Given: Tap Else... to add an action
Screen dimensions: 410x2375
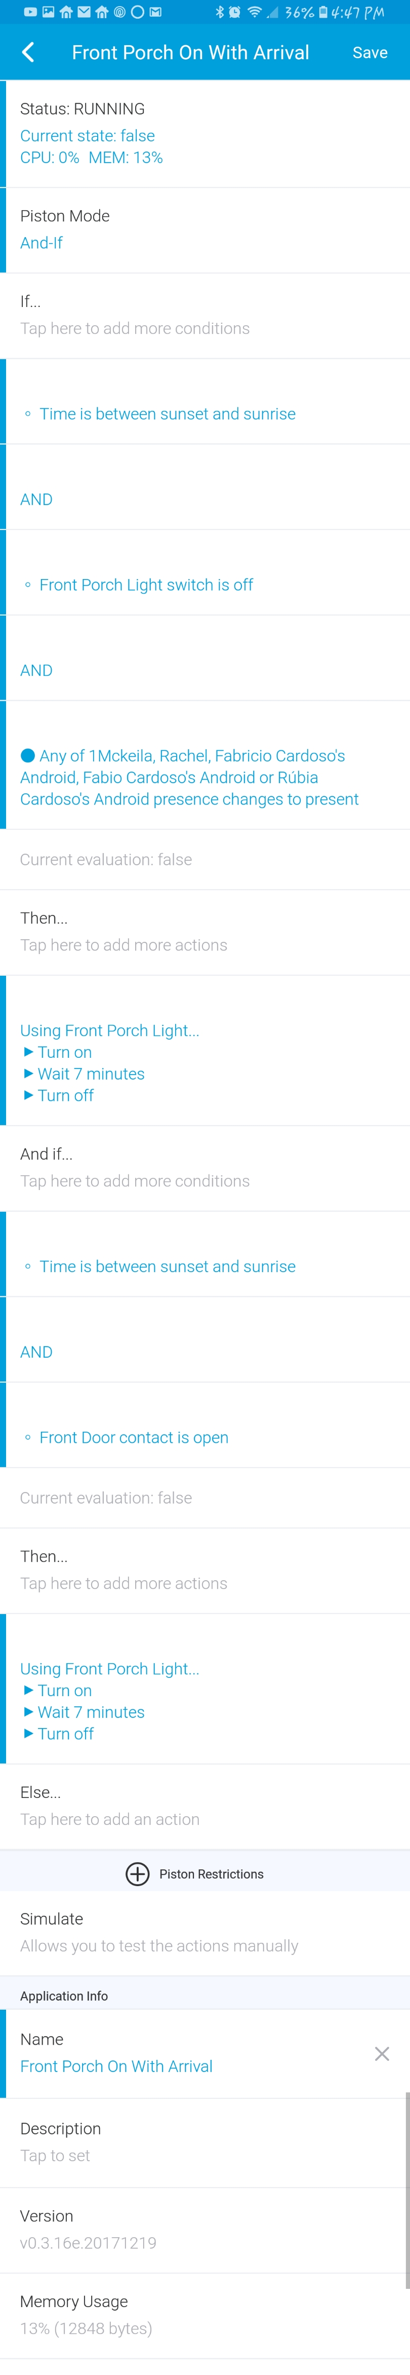Looking at the screenshot, I should 204,1806.
